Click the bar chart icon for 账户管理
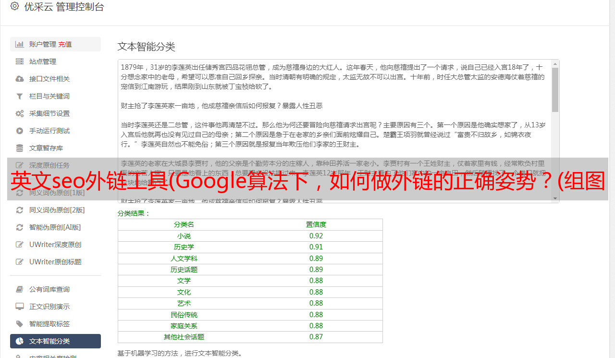The image size is (615, 358). click(x=20, y=44)
